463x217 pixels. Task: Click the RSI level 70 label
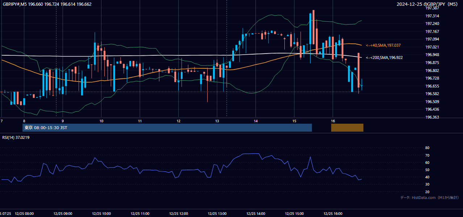click(427, 156)
